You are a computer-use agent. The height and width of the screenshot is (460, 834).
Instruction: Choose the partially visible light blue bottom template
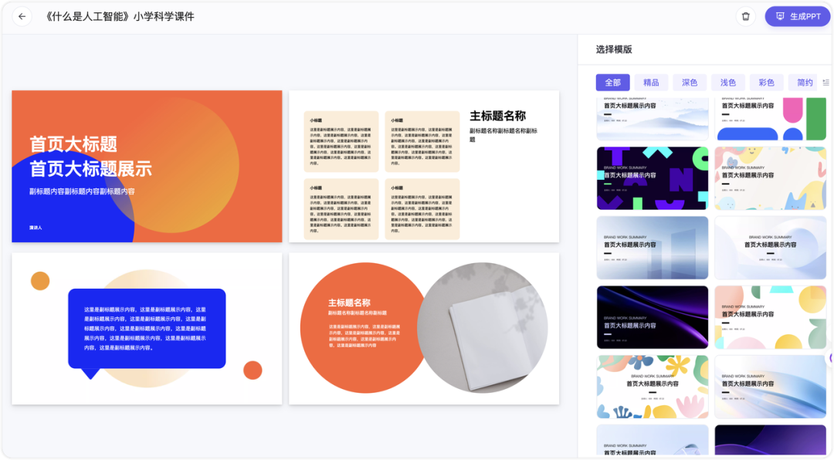[653, 441]
